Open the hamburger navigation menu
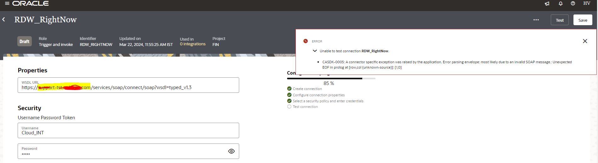The width and height of the screenshot is (598, 163). [7, 3]
